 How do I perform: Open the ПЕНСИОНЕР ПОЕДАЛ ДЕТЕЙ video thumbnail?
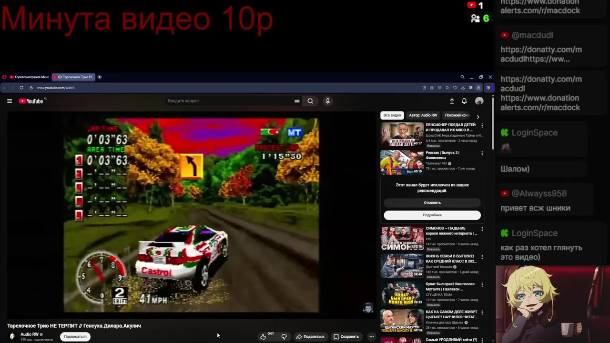[x=402, y=134]
